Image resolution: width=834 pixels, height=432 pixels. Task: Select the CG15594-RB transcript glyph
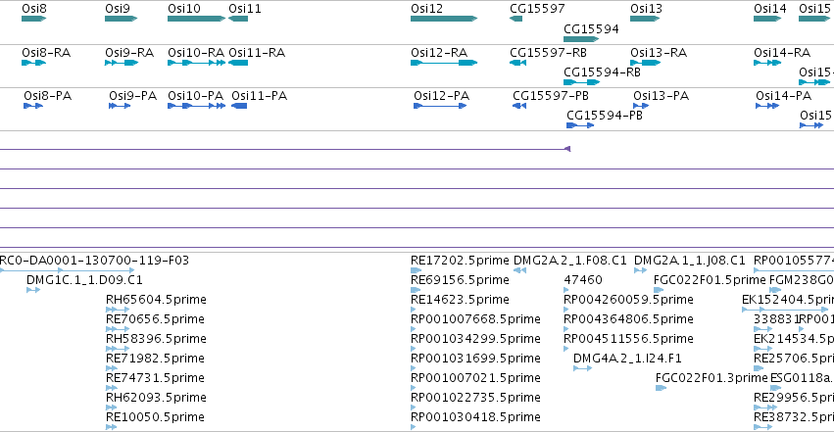coord(581,82)
